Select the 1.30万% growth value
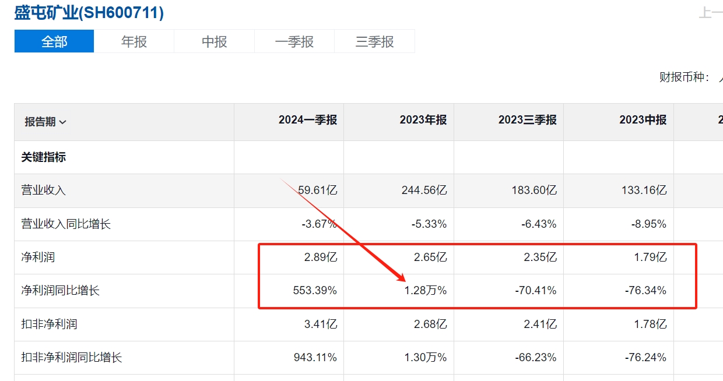Screen dimensions: 723x381 [x=426, y=357]
